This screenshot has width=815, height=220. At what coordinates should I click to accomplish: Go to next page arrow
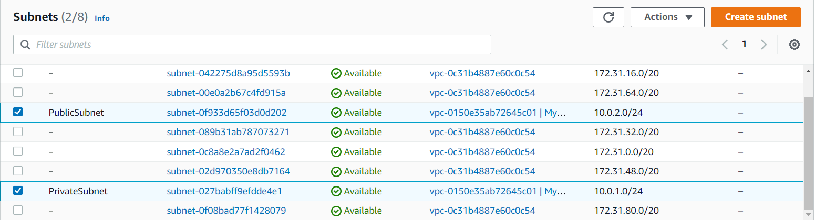click(764, 45)
